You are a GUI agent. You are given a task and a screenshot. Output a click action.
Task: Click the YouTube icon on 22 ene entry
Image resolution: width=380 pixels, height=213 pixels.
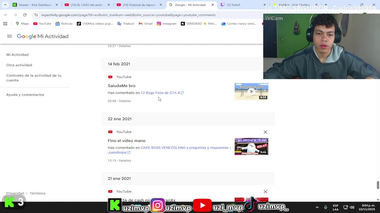pos(110,132)
